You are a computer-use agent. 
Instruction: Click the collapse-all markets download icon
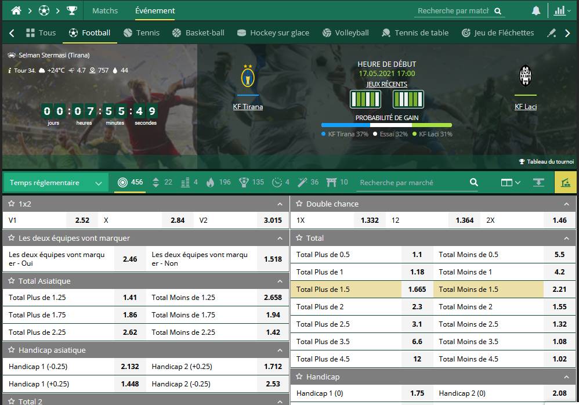tap(538, 182)
